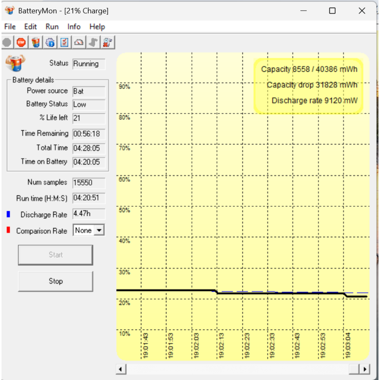Click the checklist toolbar icon
380x380 pixels.
(x=65, y=42)
